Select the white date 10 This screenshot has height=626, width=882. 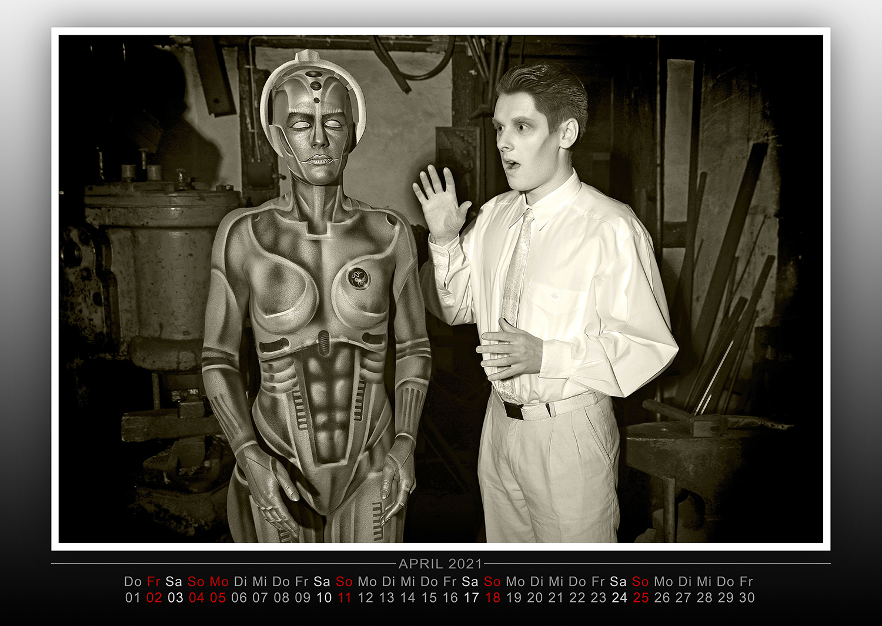[x=324, y=598]
